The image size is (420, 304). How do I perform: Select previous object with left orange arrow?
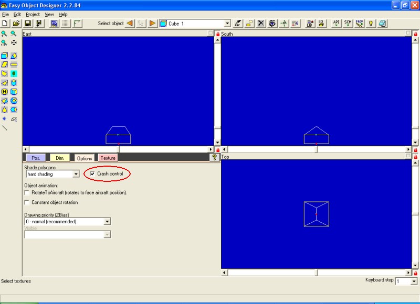(130, 23)
